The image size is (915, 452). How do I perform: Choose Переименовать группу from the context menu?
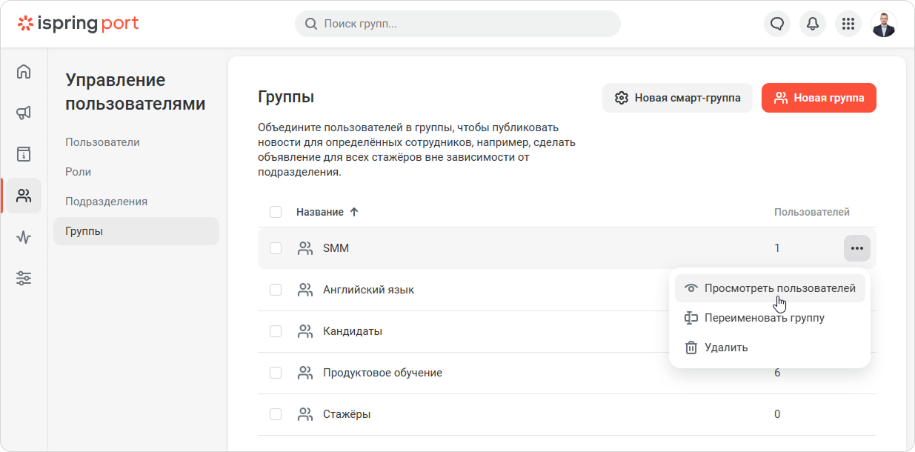(x=770, y=318)
